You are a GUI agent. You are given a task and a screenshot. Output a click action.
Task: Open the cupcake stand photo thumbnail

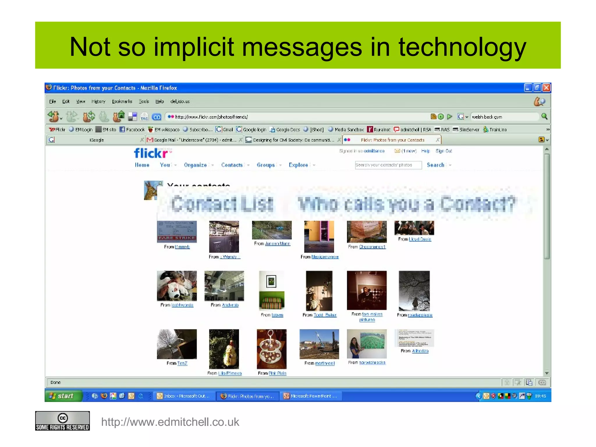tap(271, 349)
